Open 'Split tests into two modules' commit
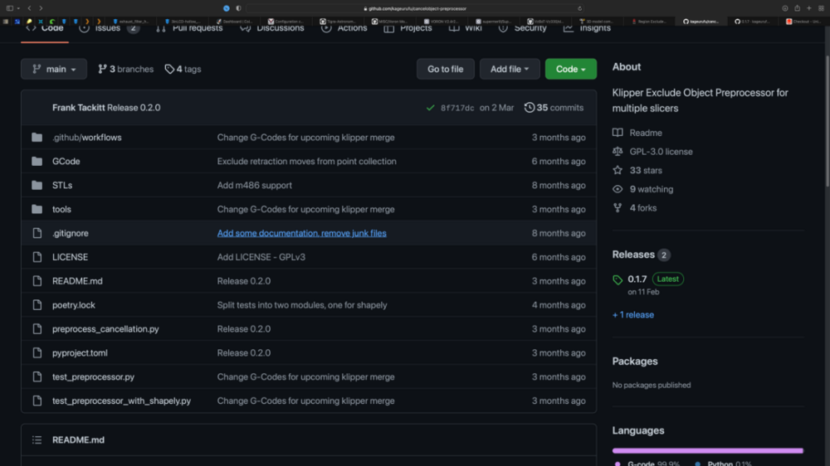The width and height of the screenshot is (830, 466). coord(302,304)
